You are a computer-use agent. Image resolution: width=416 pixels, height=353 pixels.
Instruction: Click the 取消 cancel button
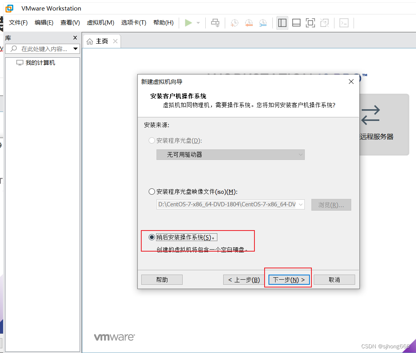coord(334,280)
